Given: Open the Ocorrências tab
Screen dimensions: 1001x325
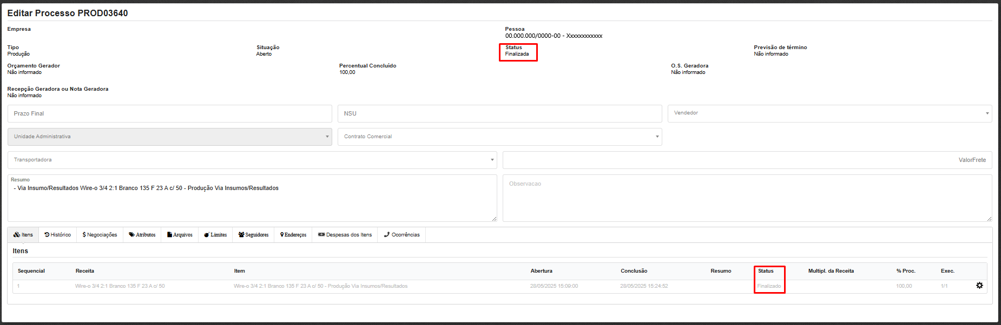Looking at the screenshot, I should tap(401, 235).
